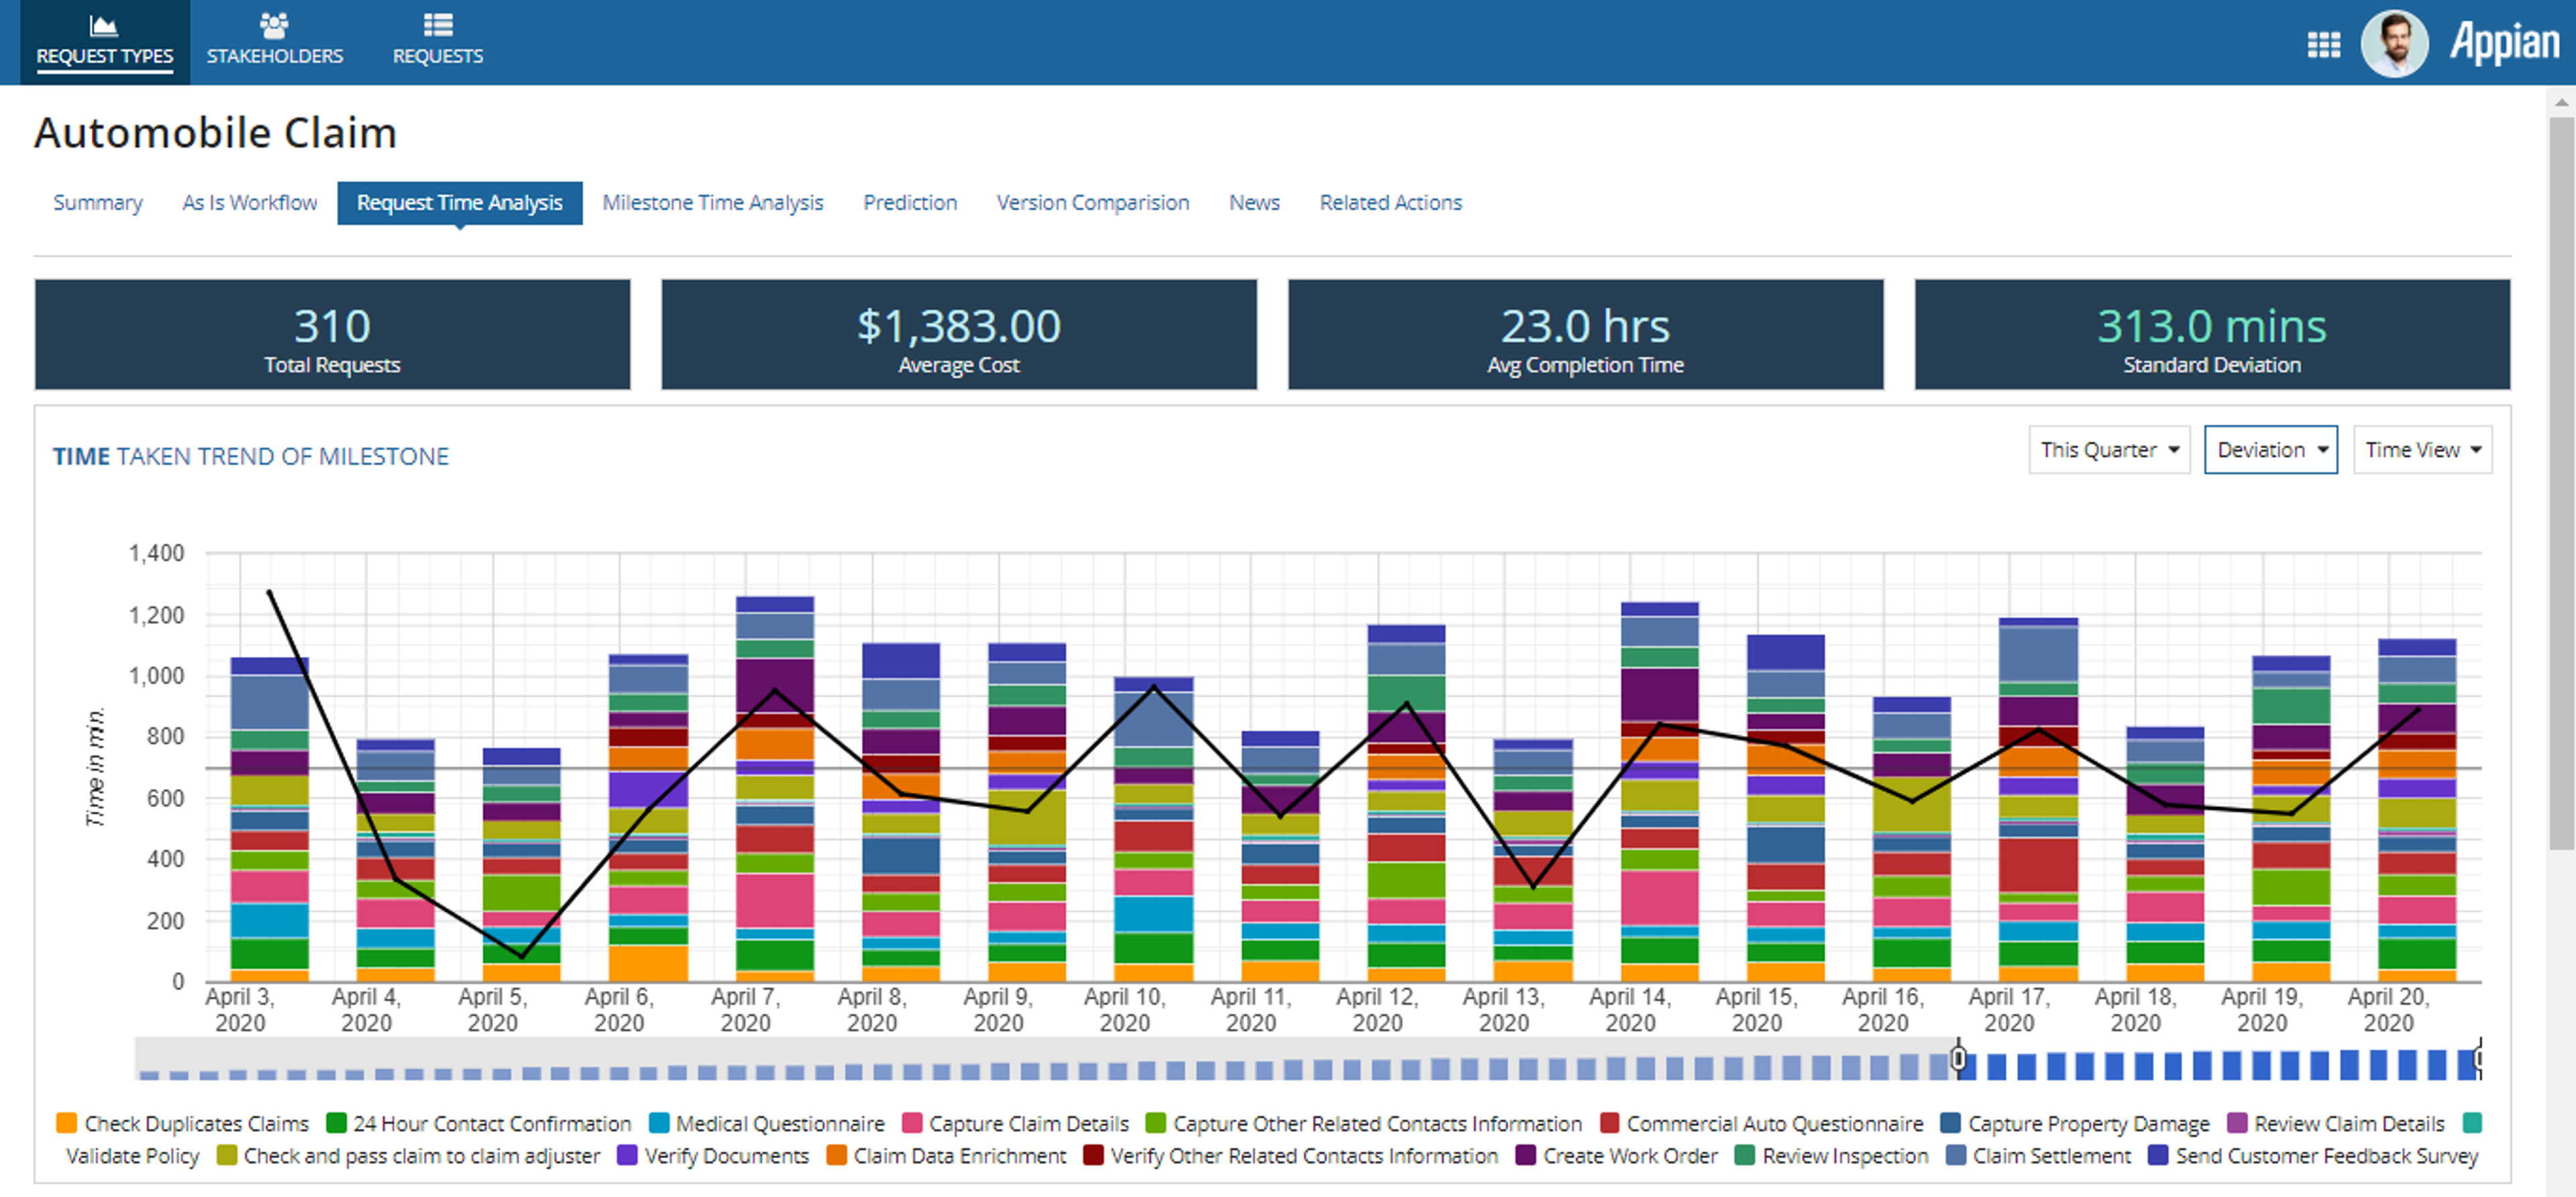Click the Time Taken Trend of Milestone heading

[x=251, y=456]
